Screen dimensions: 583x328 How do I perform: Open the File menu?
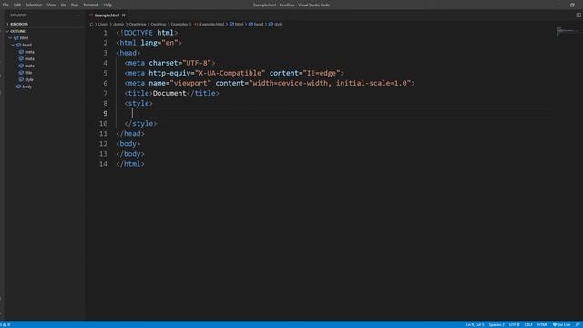(x=5, y=5)
